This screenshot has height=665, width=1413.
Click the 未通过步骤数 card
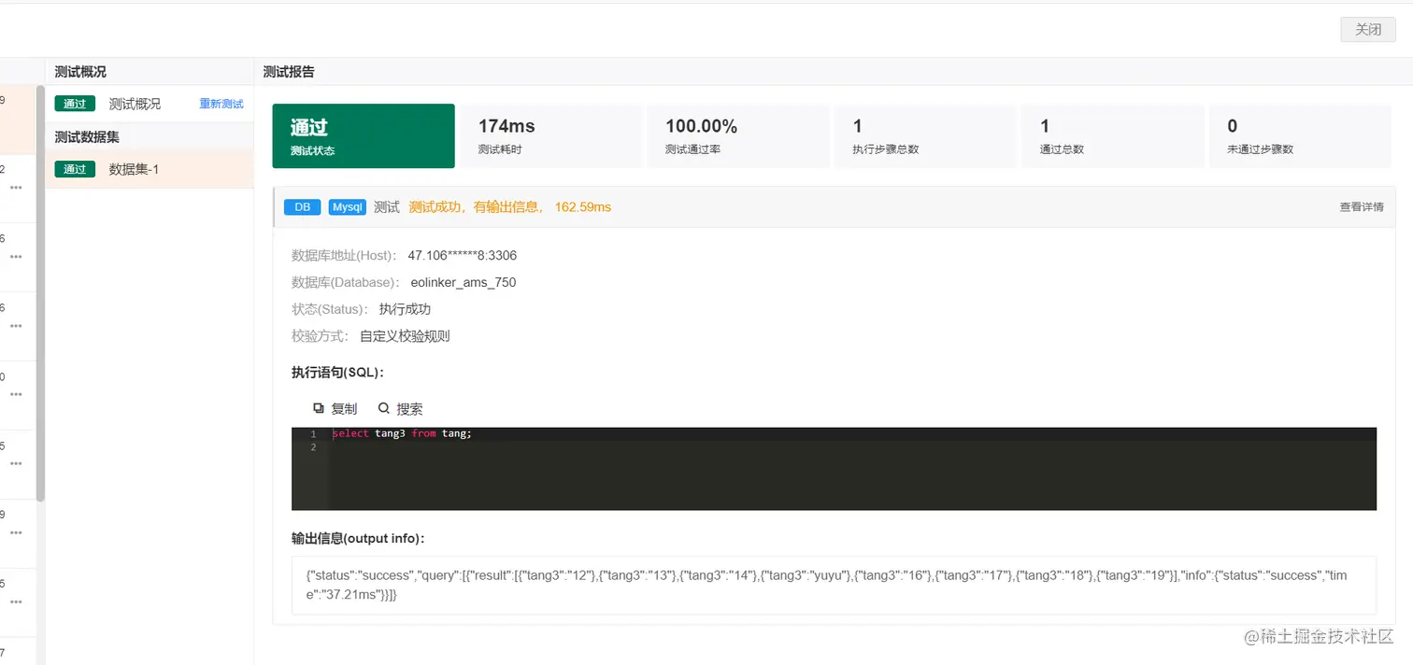pyautogui.click(x=1300, y=135)
